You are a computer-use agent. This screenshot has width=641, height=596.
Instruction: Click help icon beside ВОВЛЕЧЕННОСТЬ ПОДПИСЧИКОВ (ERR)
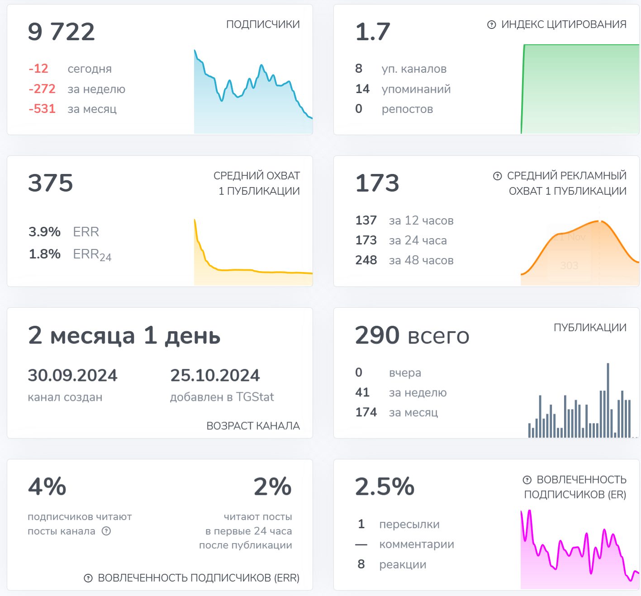[89, 578]
